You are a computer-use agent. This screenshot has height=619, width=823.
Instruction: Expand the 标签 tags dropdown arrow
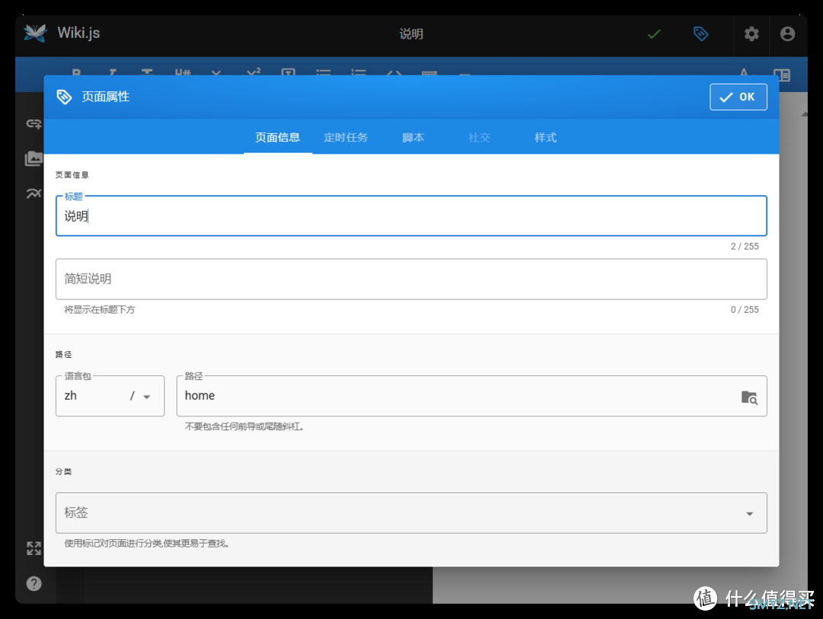pyautogui.click(x=750, y=514)
